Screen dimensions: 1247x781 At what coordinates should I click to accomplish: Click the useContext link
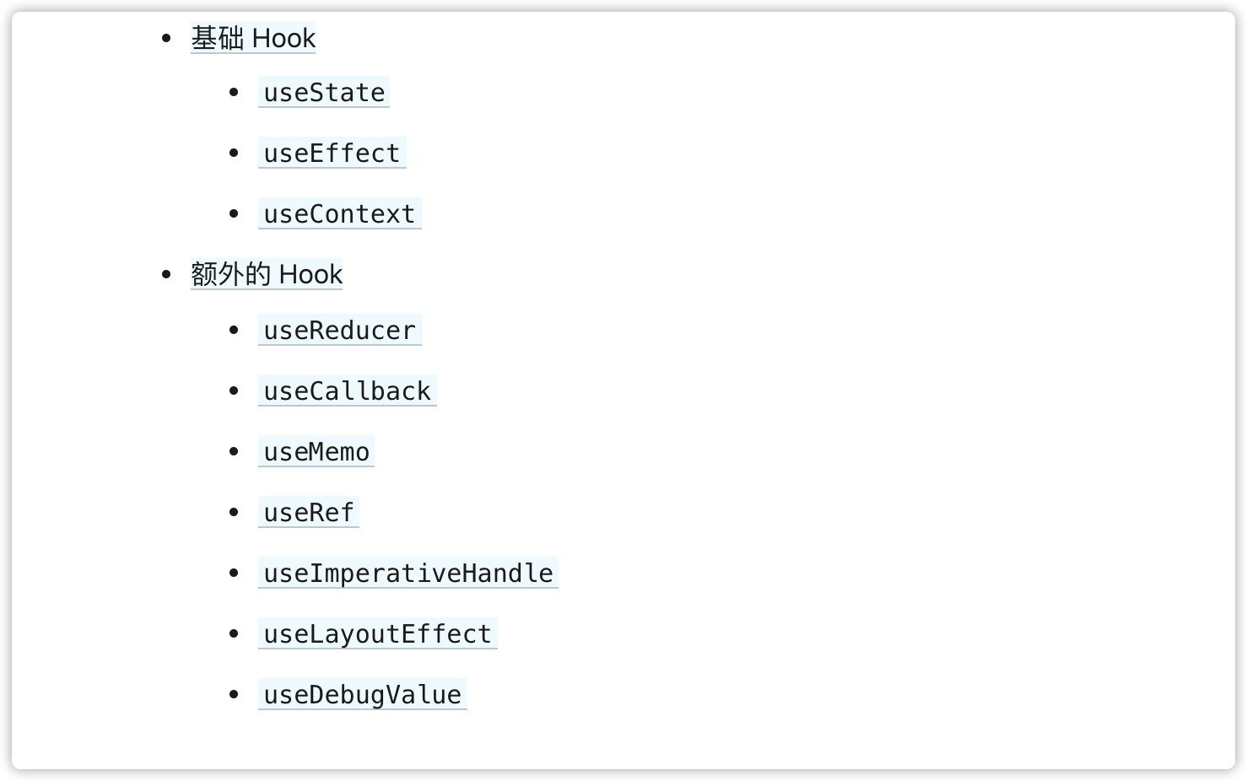point(339,213)
